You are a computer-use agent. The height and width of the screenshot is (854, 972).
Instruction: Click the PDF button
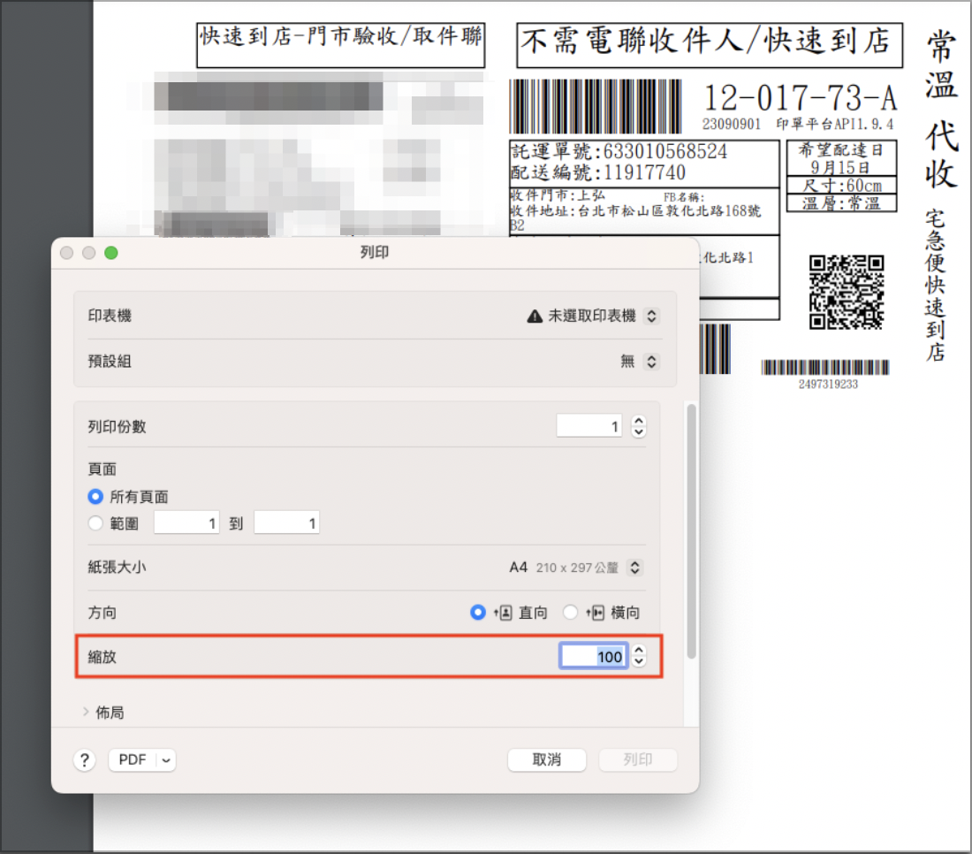pyautogui.click(x=133, y=759)
